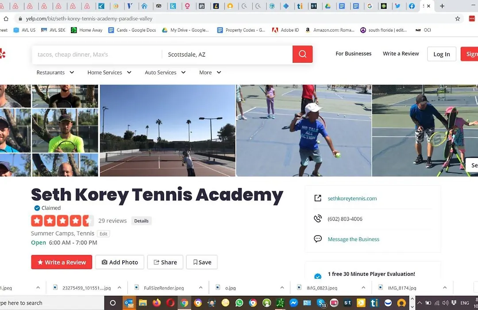
Task: Click the blue Claimed checkmark badge
Action: point(37,208)
